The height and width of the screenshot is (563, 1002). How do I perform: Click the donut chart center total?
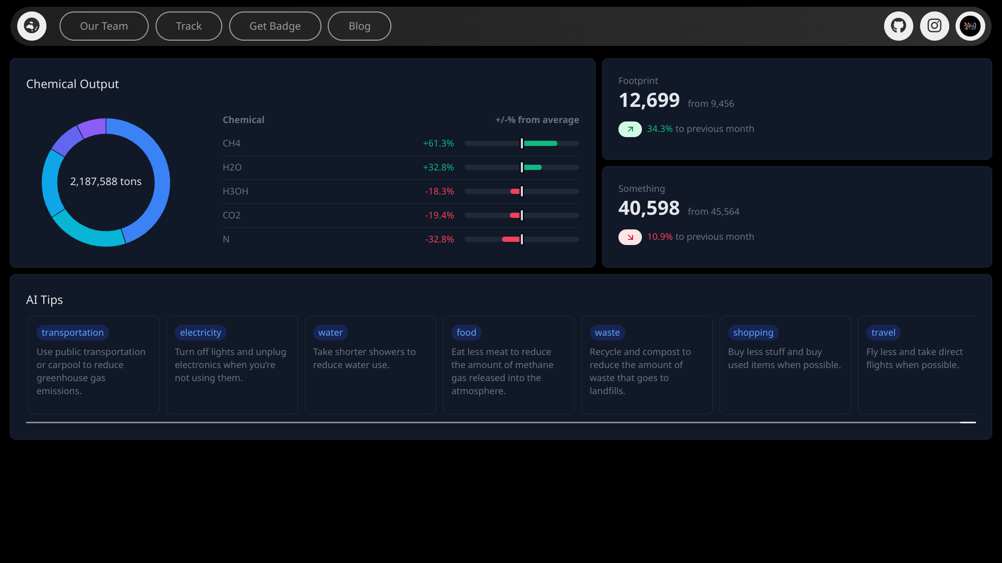pos(106,181)
